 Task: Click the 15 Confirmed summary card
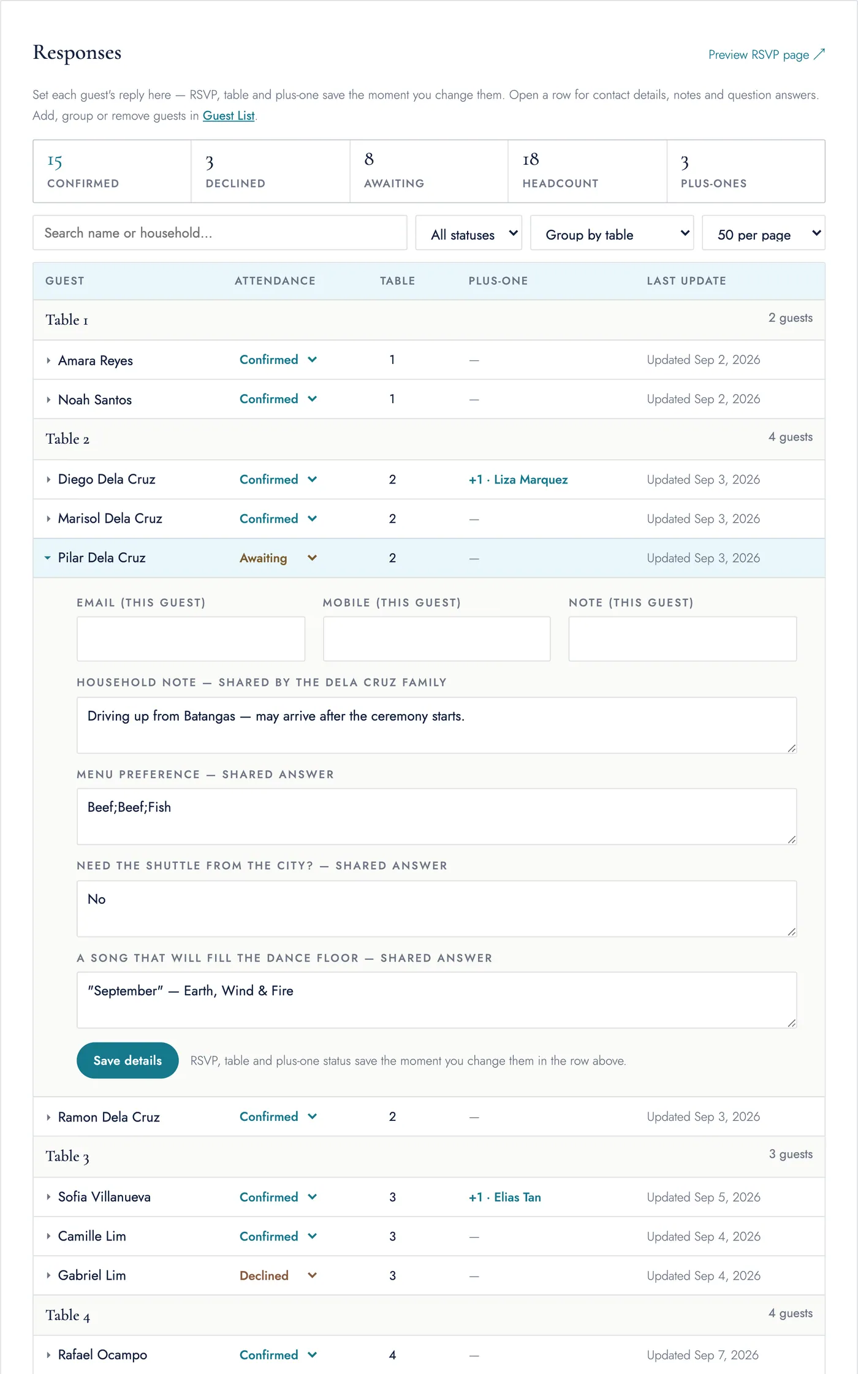pyautogui.click(x=112, y=171)
